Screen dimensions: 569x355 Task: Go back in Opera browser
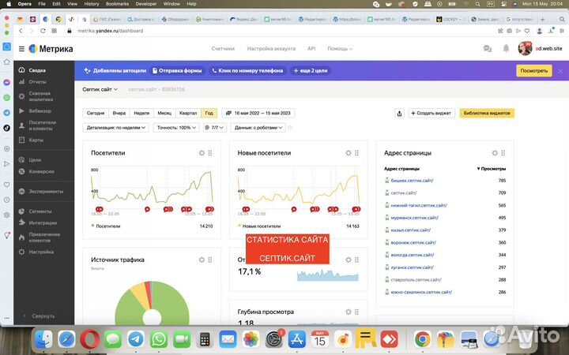[x=21, y=31]
